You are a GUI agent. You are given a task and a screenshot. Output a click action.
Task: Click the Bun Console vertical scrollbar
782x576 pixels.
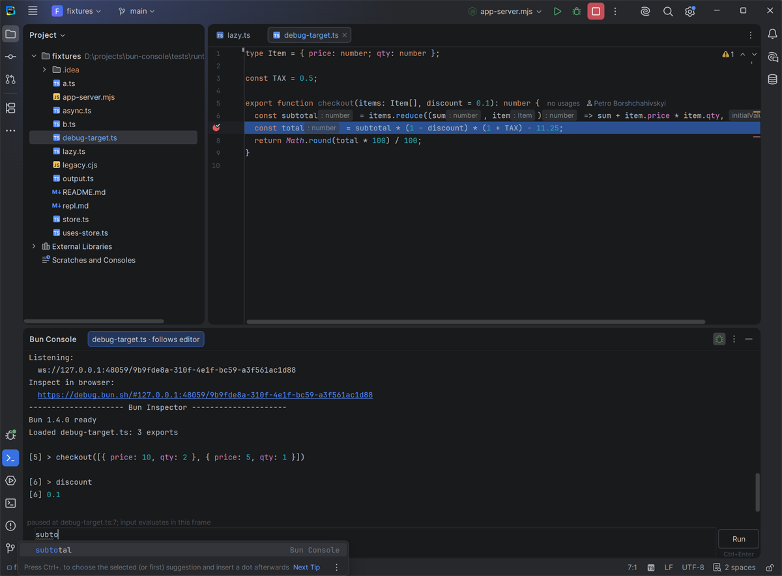click(x=757, y=492)
